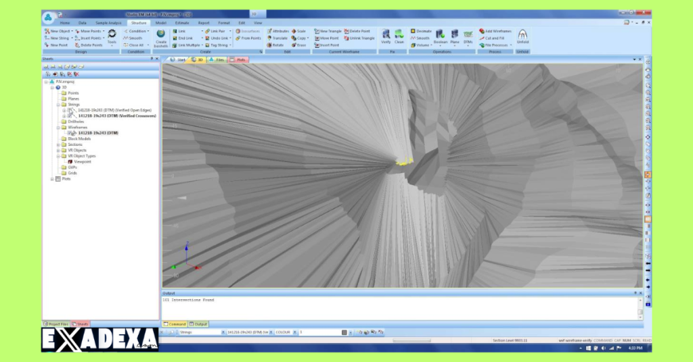Click the Clean wireframe icon

tap(399, 35)
